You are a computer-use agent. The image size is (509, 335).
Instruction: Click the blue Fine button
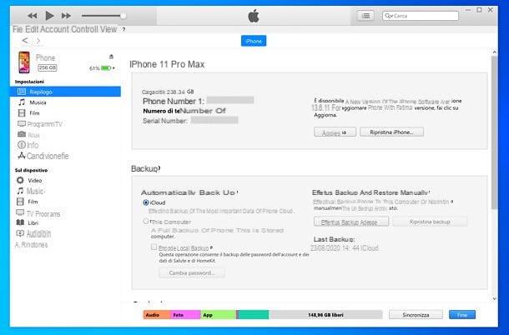[x=462, y=315]
